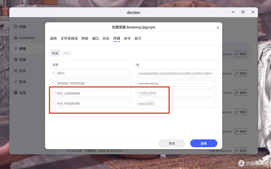Click the 新建 button
Viewport: 271px width, 169px height.
55,53
